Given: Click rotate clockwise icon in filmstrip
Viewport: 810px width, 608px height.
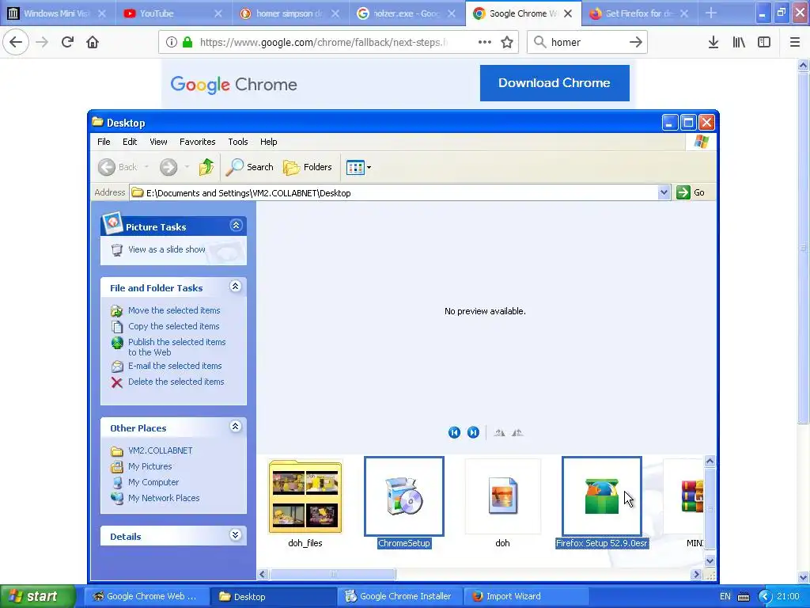Looking at the screenshot, I should point(499,433).
